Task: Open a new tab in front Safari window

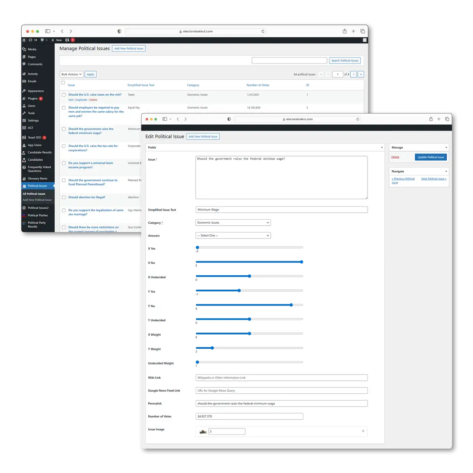Action: 439,119
